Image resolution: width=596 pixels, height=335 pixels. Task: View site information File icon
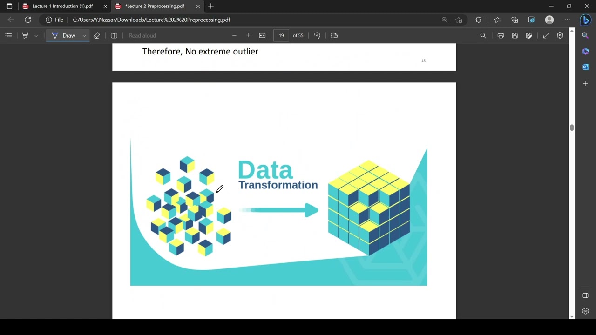(54, 20)
